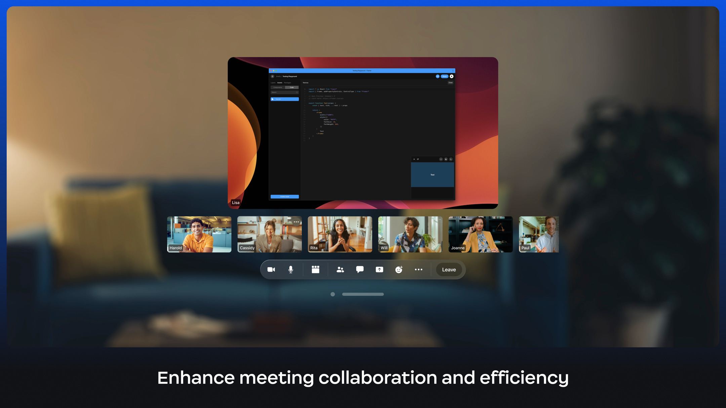Open the Framer hamburger project menu
The height and width of the screenshot is (408, 726).
pyautogui.click(x=272, y=76)
